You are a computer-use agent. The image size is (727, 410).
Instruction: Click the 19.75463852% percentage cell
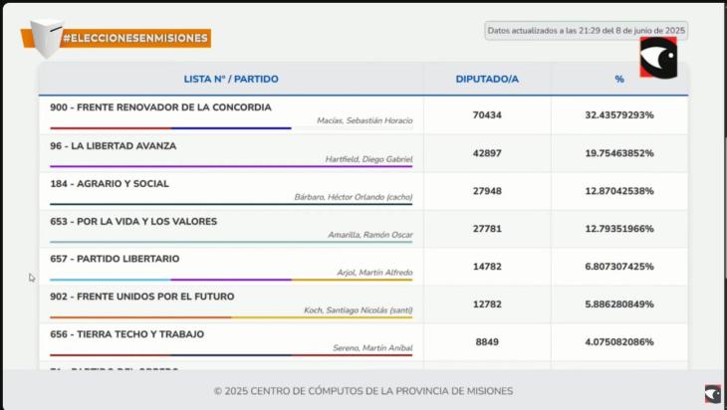click(x=619, y=153)
